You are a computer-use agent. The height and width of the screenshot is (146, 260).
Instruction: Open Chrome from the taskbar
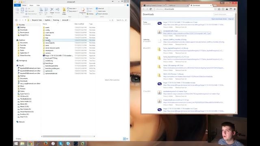tap(30, 144)
